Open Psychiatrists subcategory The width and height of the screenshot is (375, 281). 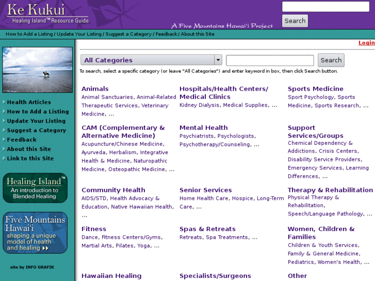click(197, 136)
